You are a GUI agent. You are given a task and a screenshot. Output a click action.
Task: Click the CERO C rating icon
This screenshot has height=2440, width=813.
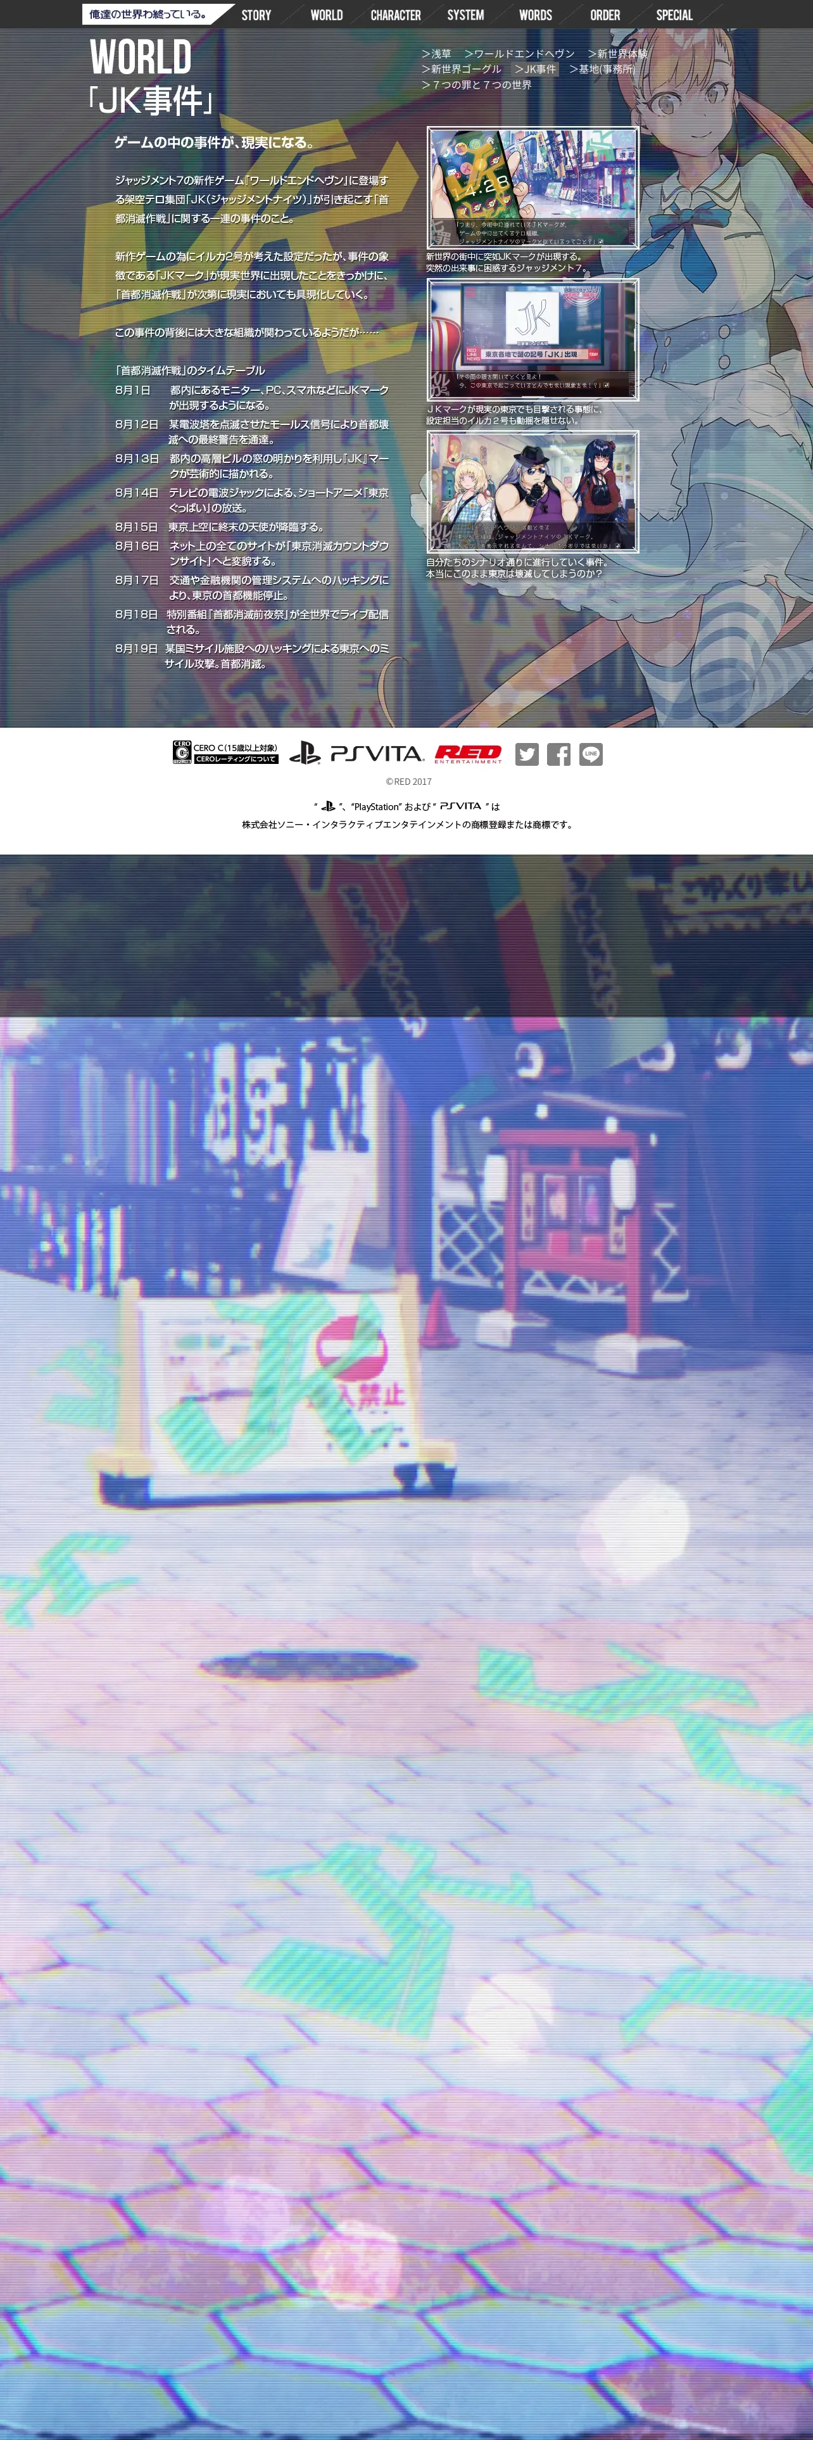pyautogui.click(x=182, y=752)
